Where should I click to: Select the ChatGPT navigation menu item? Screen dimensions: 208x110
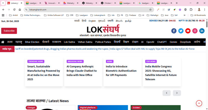tap(162, 42)
